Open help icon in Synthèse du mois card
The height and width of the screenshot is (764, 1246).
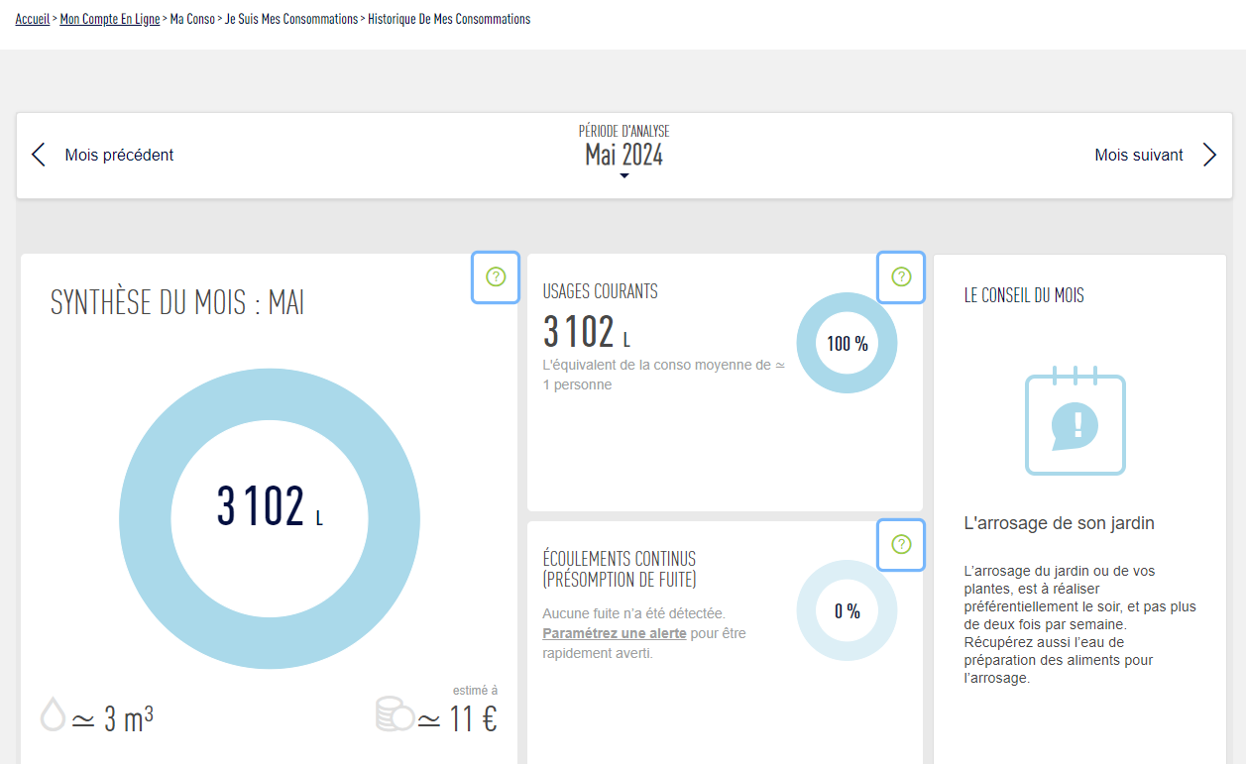496,277
